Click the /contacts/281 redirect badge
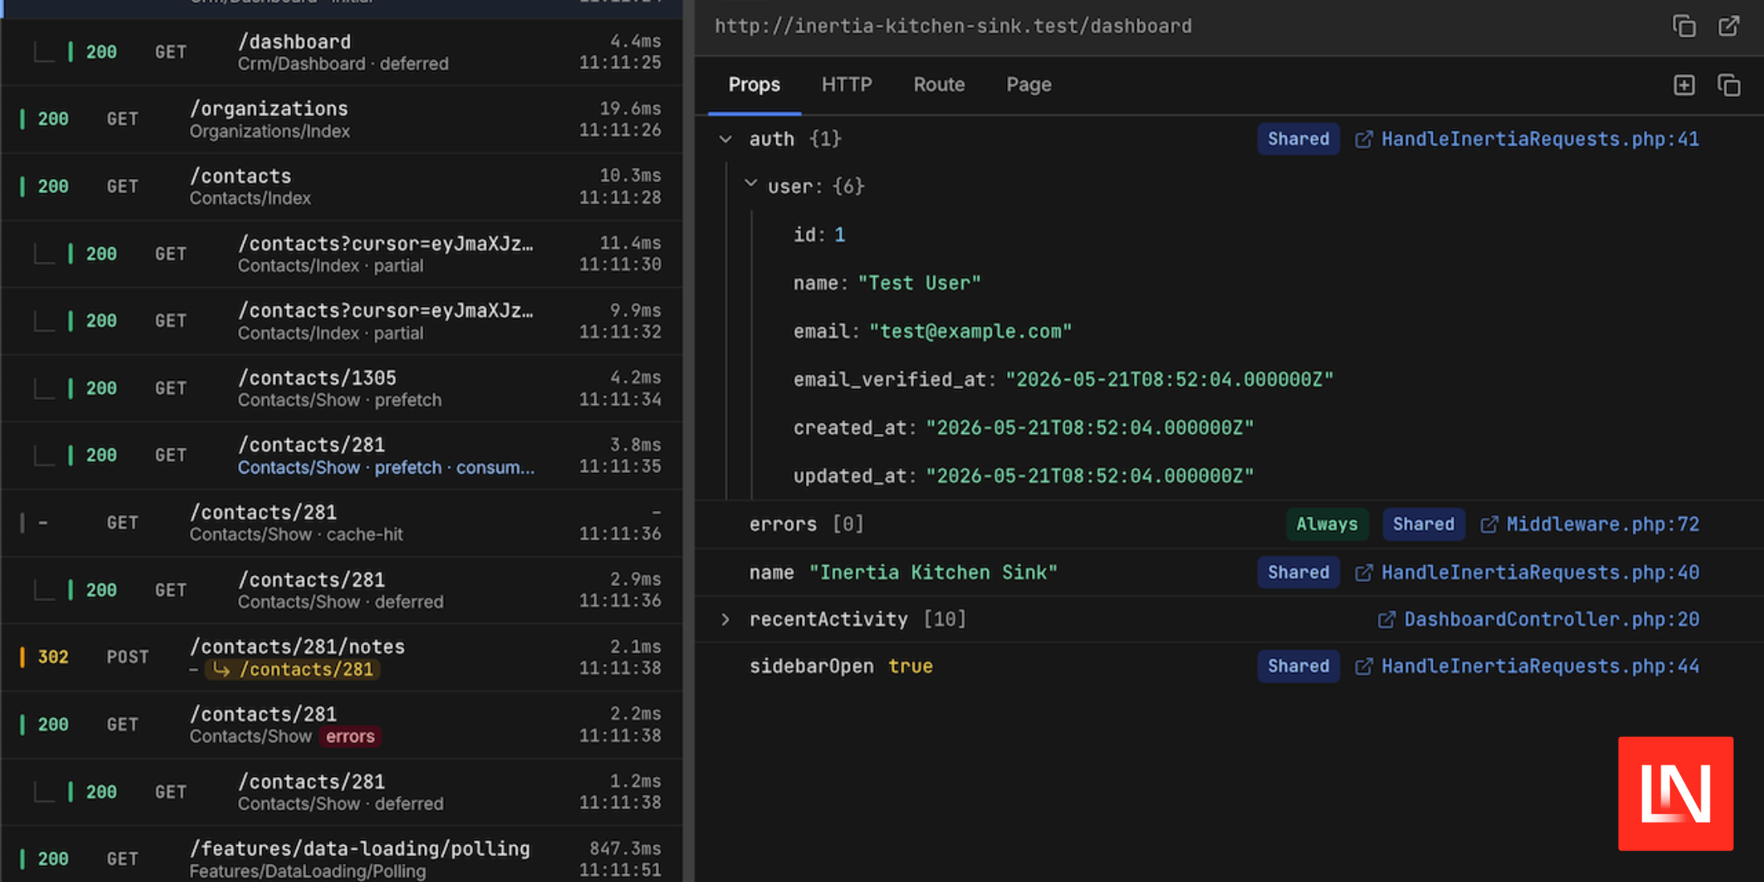The image size is (1764, 882). (293, 670)
